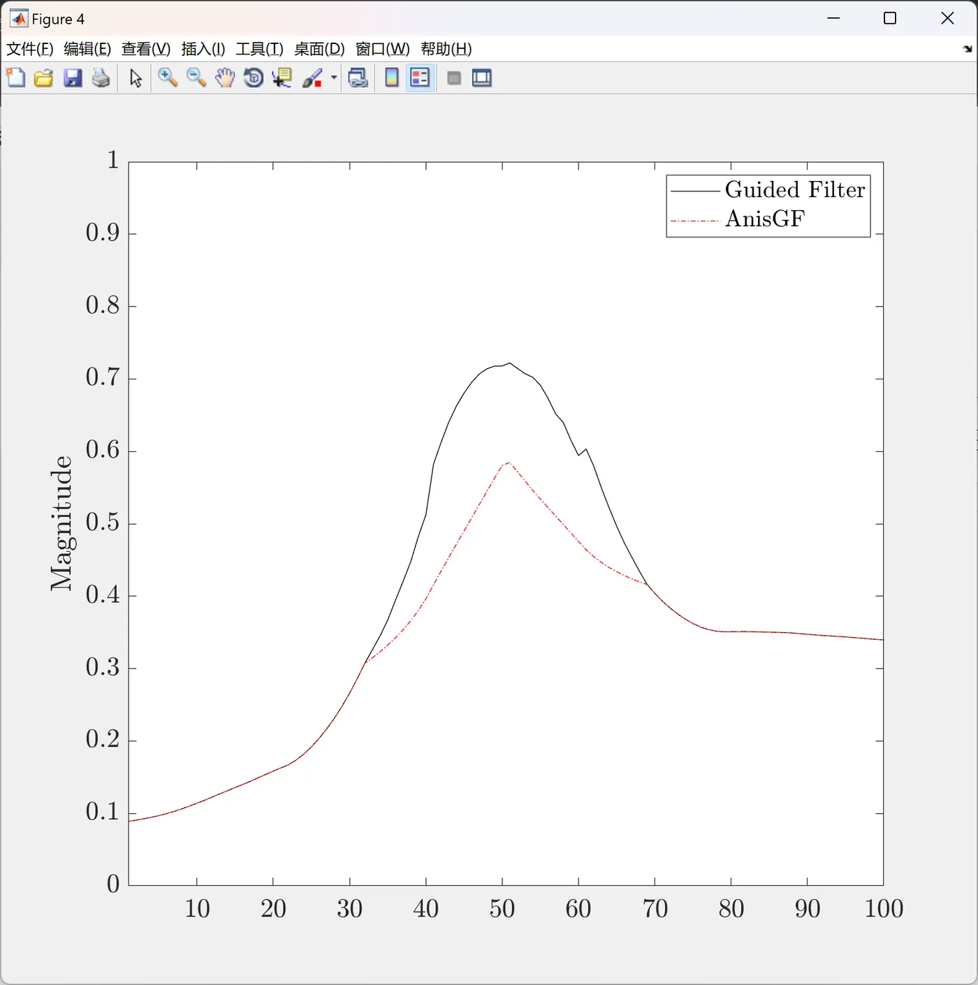
Task: Click the black line sample in the legend
Action: point(694,190)
